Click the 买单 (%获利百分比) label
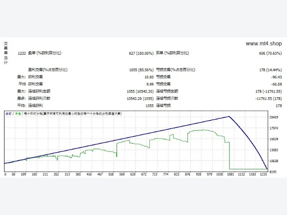Image resolution: width=287 pixels, height=215 pixels. tap(172, 53)
